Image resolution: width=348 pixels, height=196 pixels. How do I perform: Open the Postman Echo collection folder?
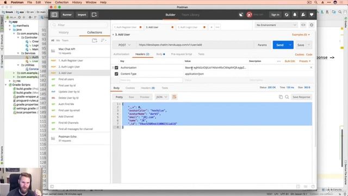[x=53, y=138]
